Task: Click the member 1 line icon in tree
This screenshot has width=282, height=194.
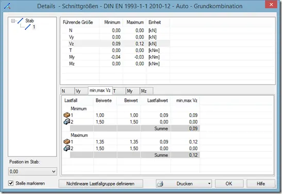Action: (x=28, y=27)
